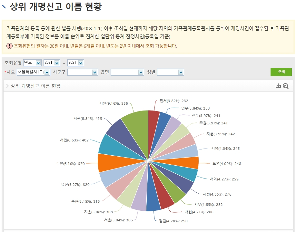Click the label 지우(4.65%): 282

pyautogui.click(x=208, y=205)
